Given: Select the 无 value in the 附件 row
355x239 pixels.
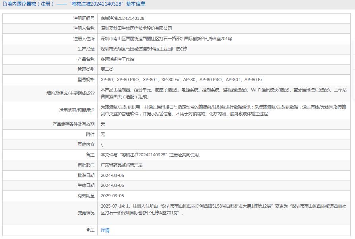Looking at the screenshot, I should click(x=103, y=134).
